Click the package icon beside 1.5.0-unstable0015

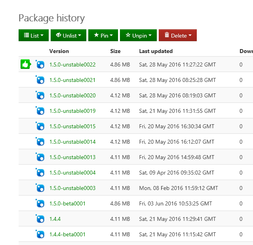pyautogui.click(x=40, y=126)
